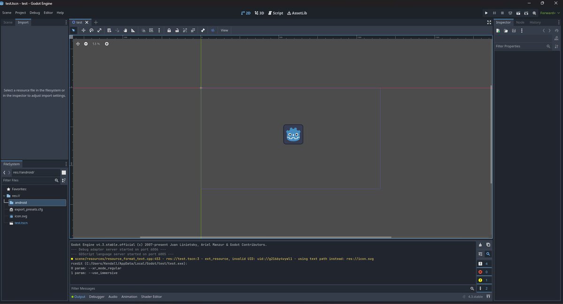Select icon.svg in FileSystem
This screenshot has width=563, height=304.
(21, 216)
